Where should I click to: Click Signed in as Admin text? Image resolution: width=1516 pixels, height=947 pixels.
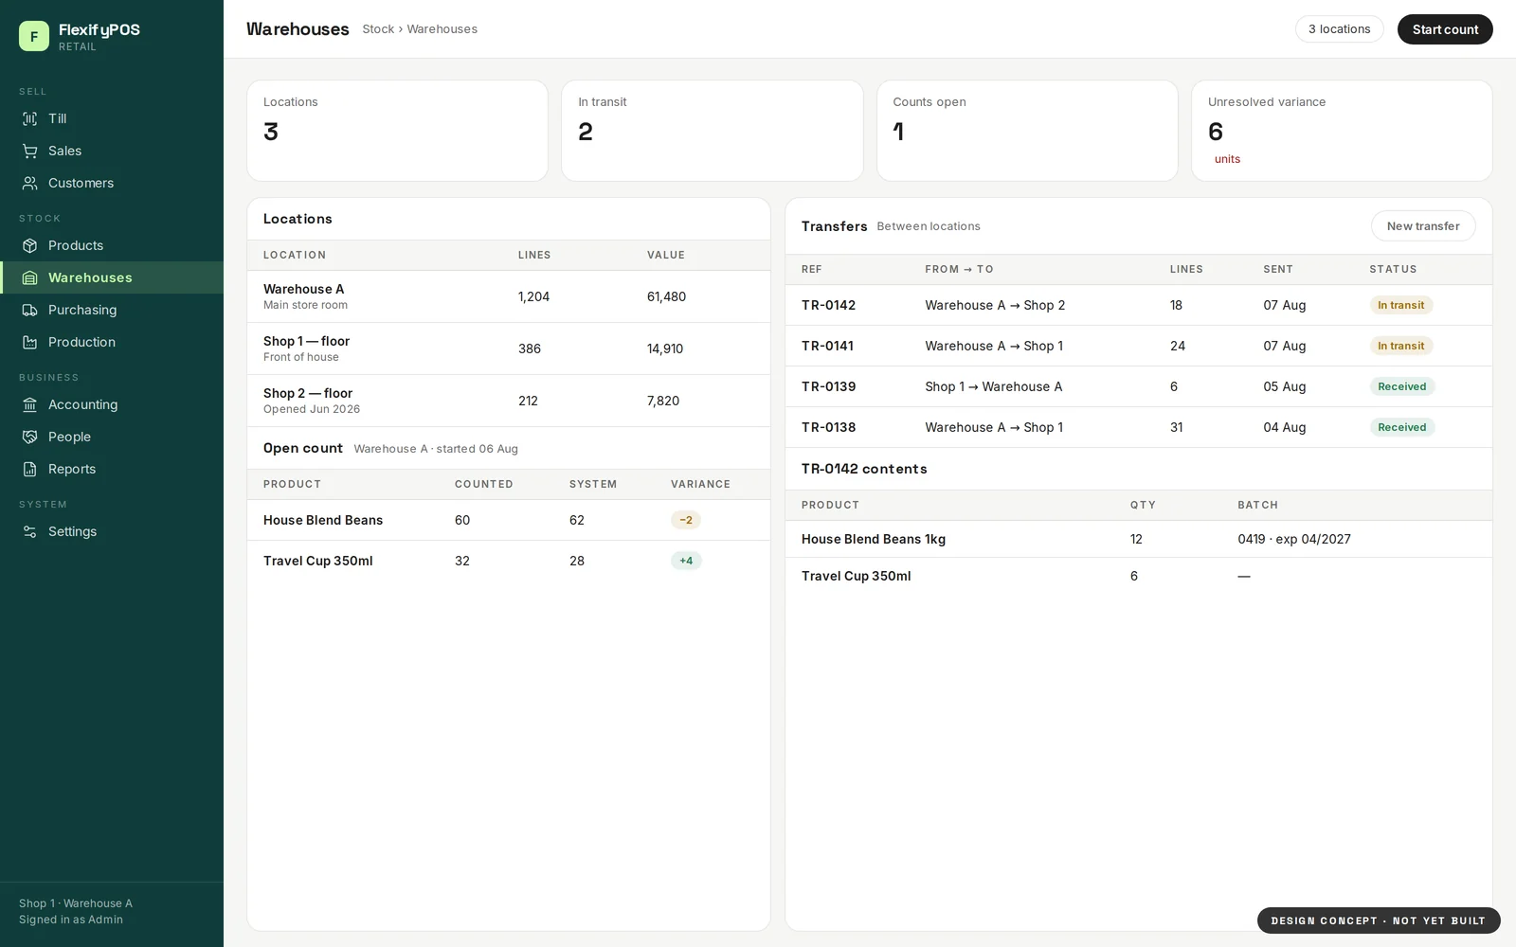coord(71,920)
